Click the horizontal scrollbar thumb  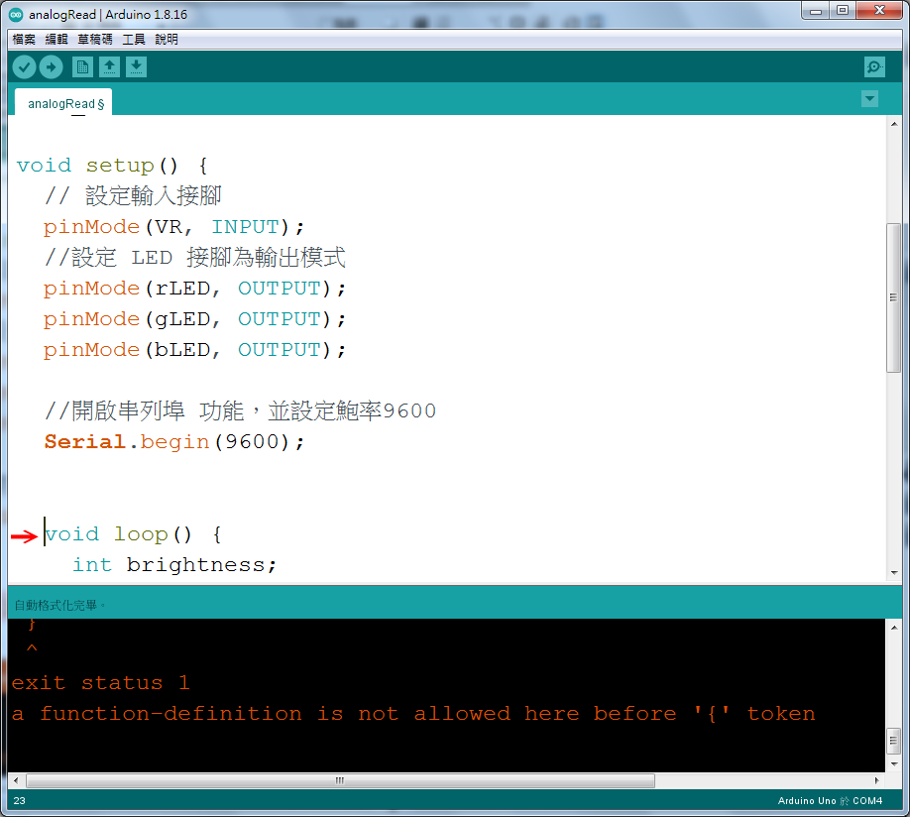[340, 780]
